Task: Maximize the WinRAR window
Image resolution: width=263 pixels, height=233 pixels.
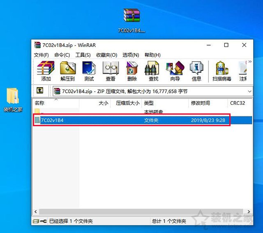Action: [x=226, y=45]
